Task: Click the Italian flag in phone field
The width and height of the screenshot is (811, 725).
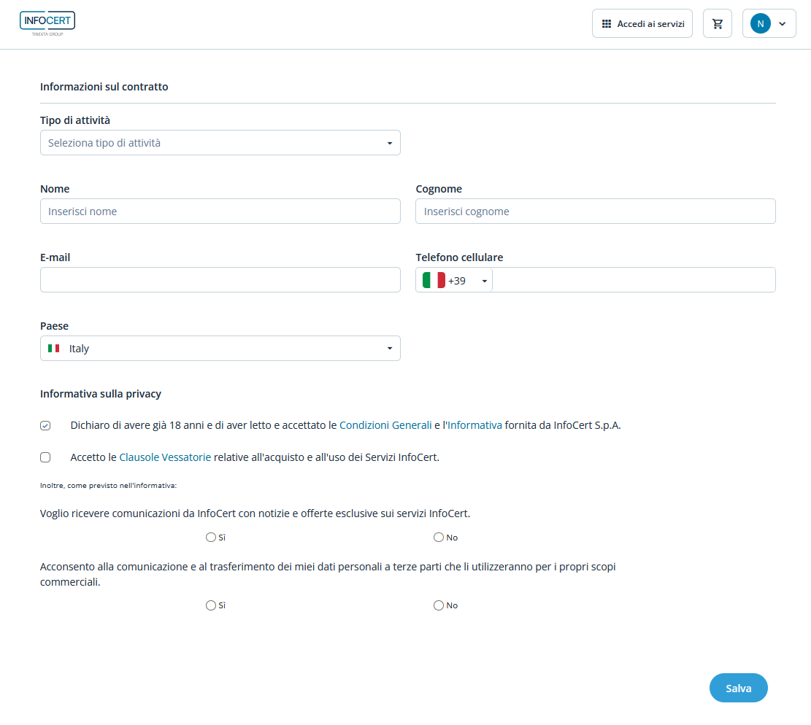Action: [x=434, y=280]
